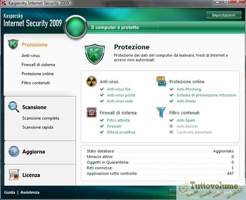
Task: Click Reti connesse row
Action: (160, 168)
